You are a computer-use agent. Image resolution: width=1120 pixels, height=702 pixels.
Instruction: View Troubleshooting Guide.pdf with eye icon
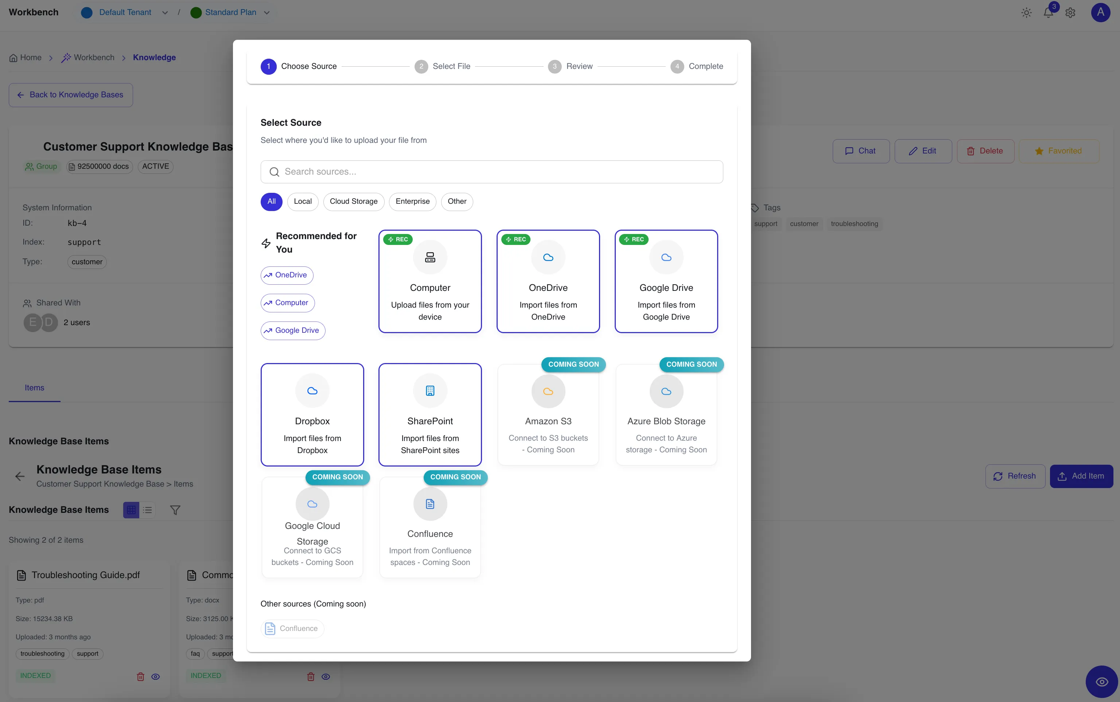tap(156, 677)
